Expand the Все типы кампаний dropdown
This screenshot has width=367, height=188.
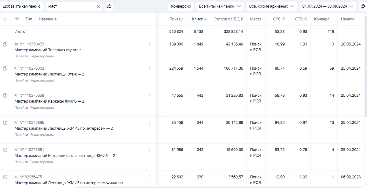point(220,6)
